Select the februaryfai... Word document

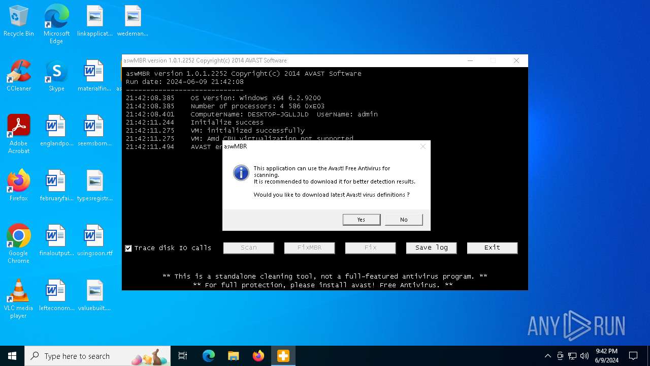click(x=56, y=186)
